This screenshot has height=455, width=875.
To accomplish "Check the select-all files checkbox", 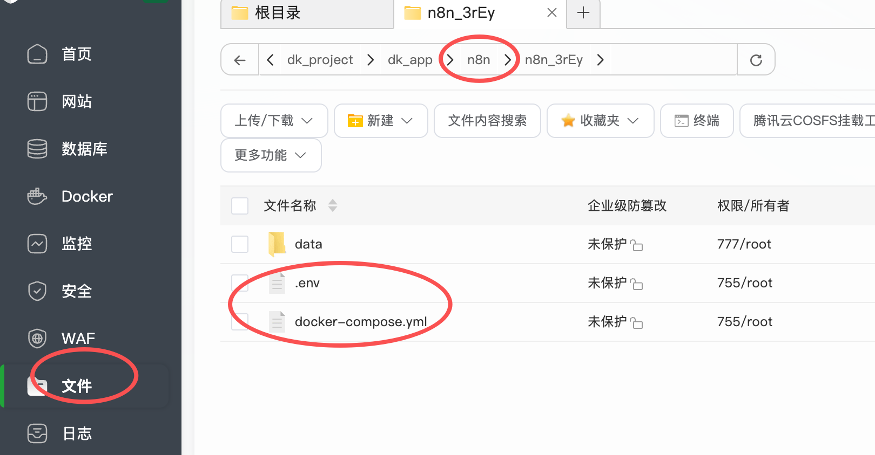I will 240,206.
